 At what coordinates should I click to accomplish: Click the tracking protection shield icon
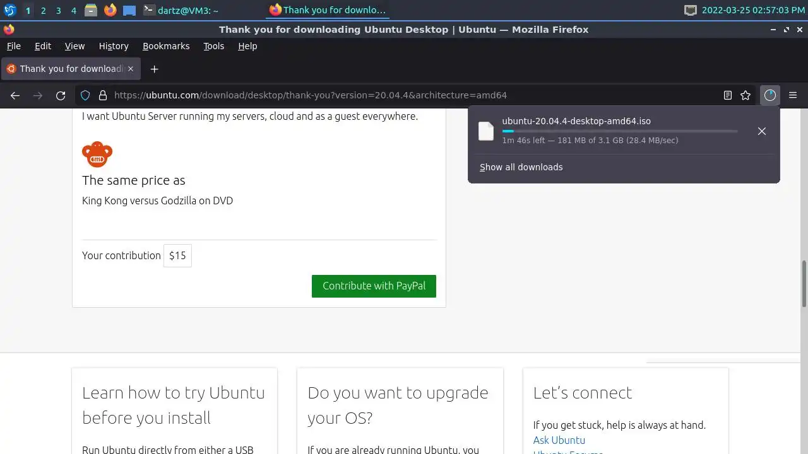click(85, 95)
